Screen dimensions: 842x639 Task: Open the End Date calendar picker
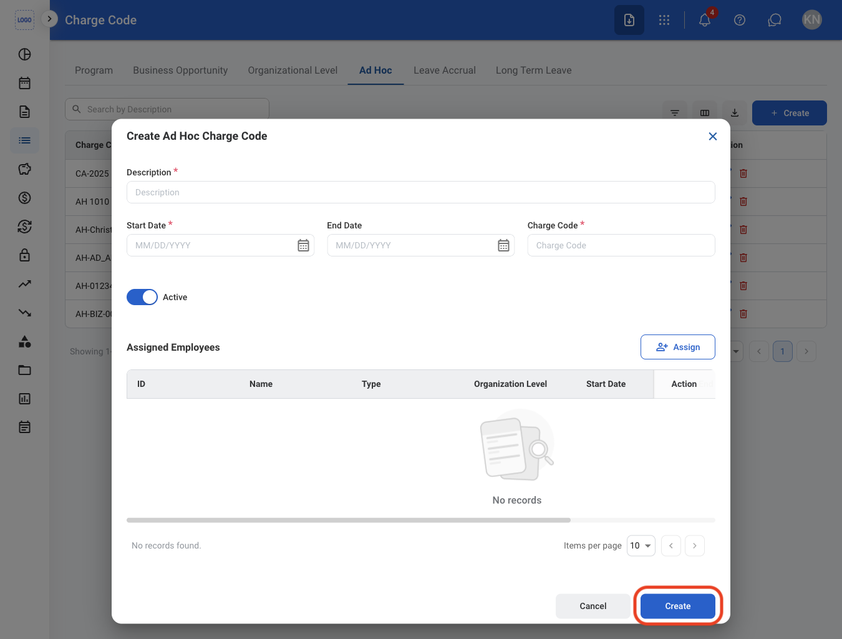click(503, 245)
